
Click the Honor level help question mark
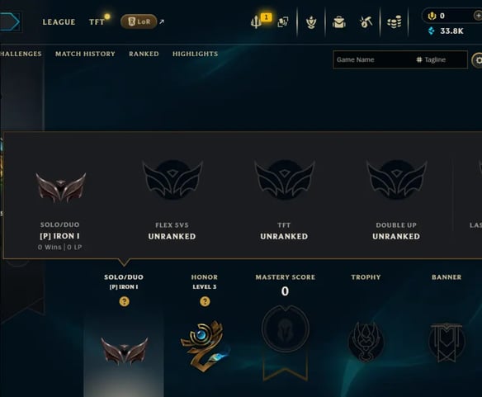pyautogui.click(x=205, y=301)
